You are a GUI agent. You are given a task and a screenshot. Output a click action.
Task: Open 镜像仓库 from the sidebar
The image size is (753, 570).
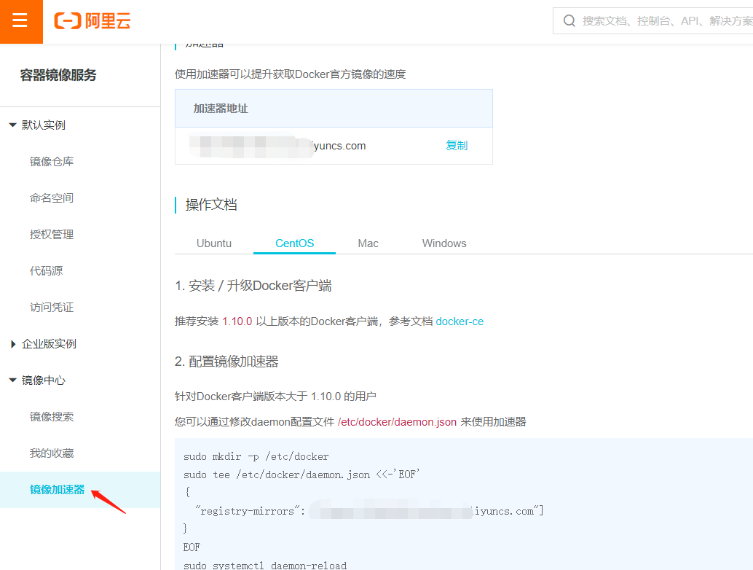pos(51,161)
